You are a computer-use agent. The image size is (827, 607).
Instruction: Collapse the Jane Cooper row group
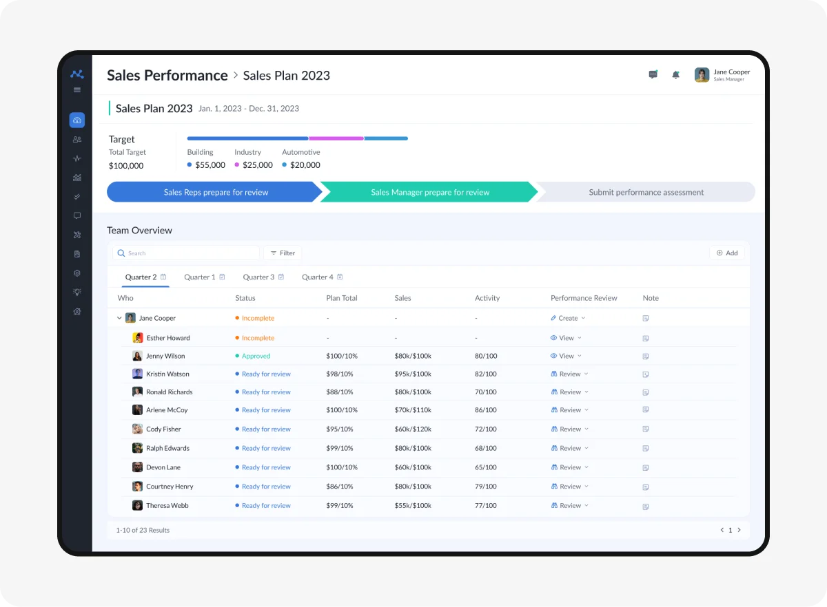click(x=119, y=319)
